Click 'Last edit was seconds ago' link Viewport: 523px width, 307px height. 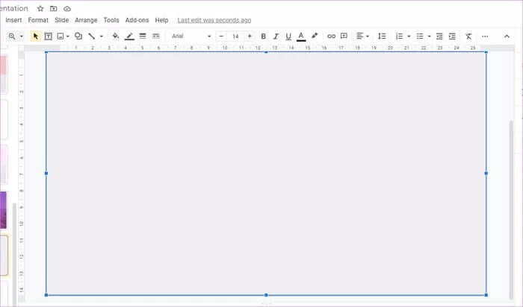click(x=214, y=20)
